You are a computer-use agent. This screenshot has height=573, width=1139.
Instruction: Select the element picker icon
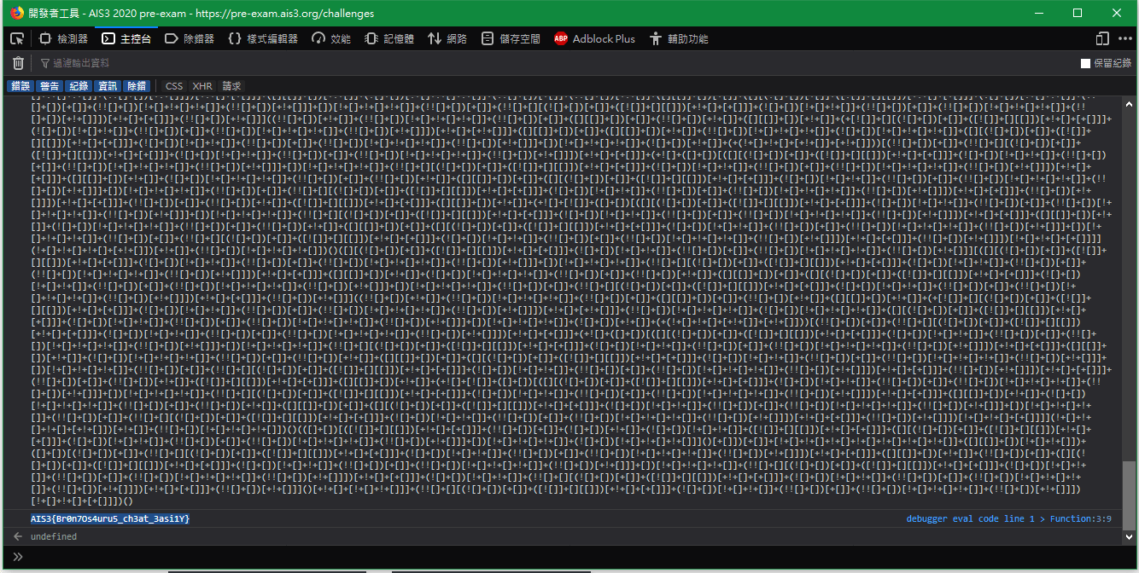[16, 38]
